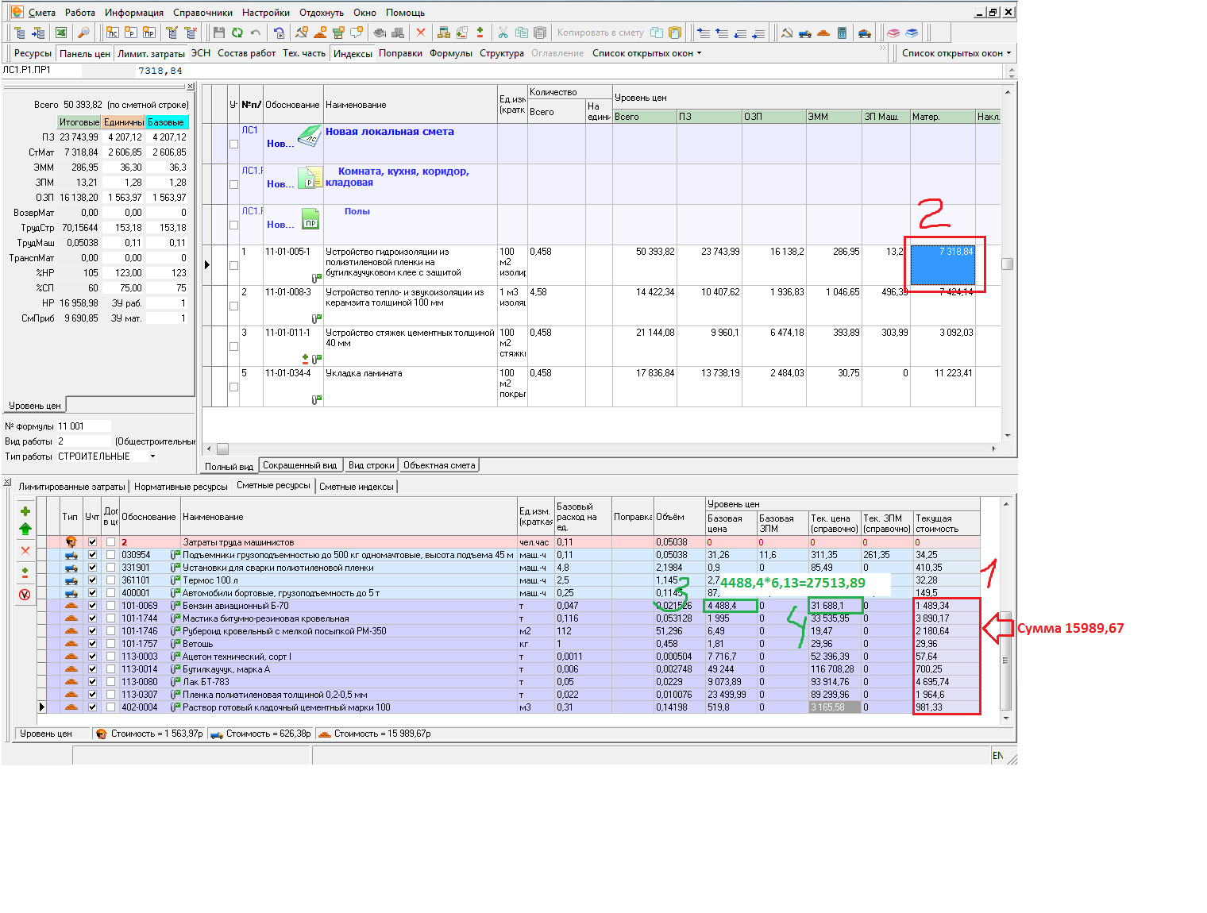The height and width of the screenshot is (913, 1207).
Task: Click the Новая локальная смета heading
Action: (390, 132)
